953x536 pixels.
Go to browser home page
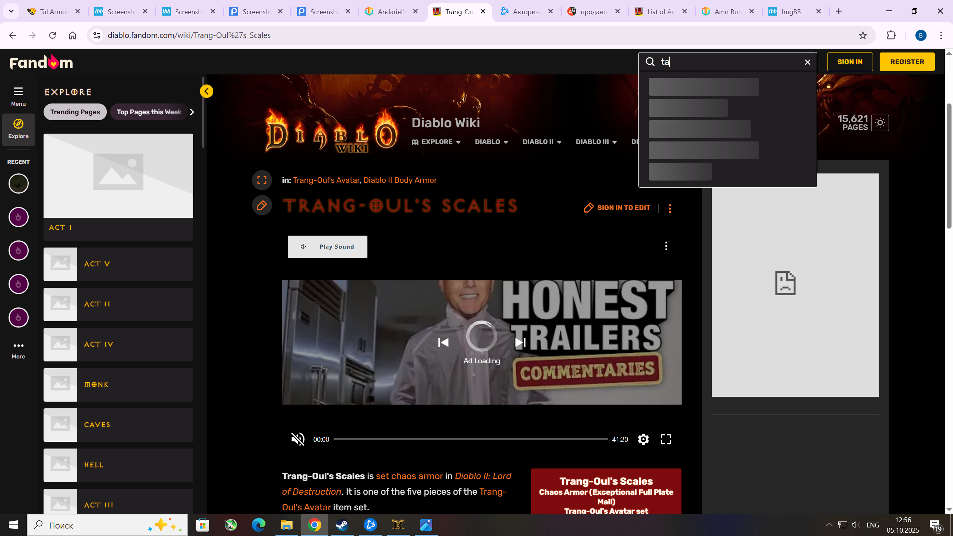click(x=73, y=35)
